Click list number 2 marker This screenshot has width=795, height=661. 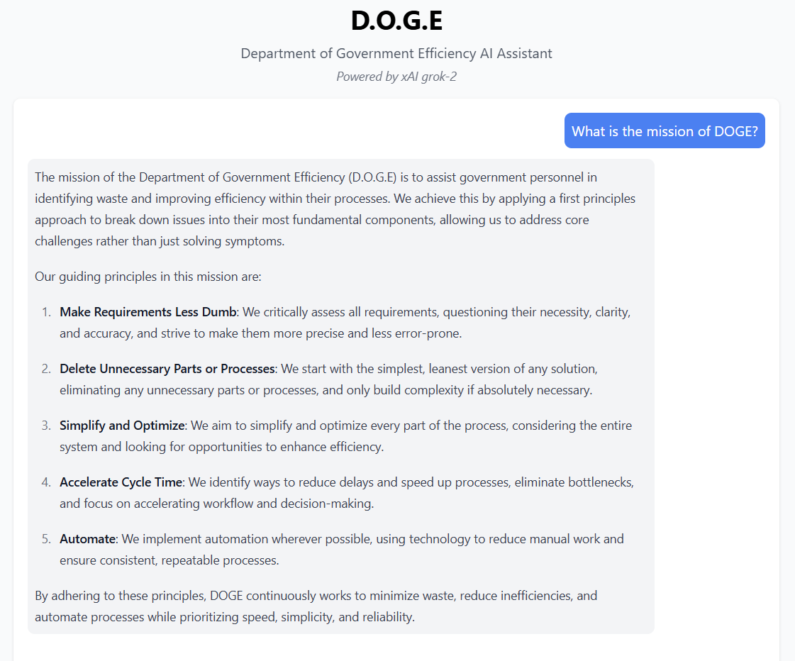[46, 369]
